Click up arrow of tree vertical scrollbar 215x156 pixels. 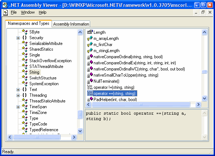[80, 32]
